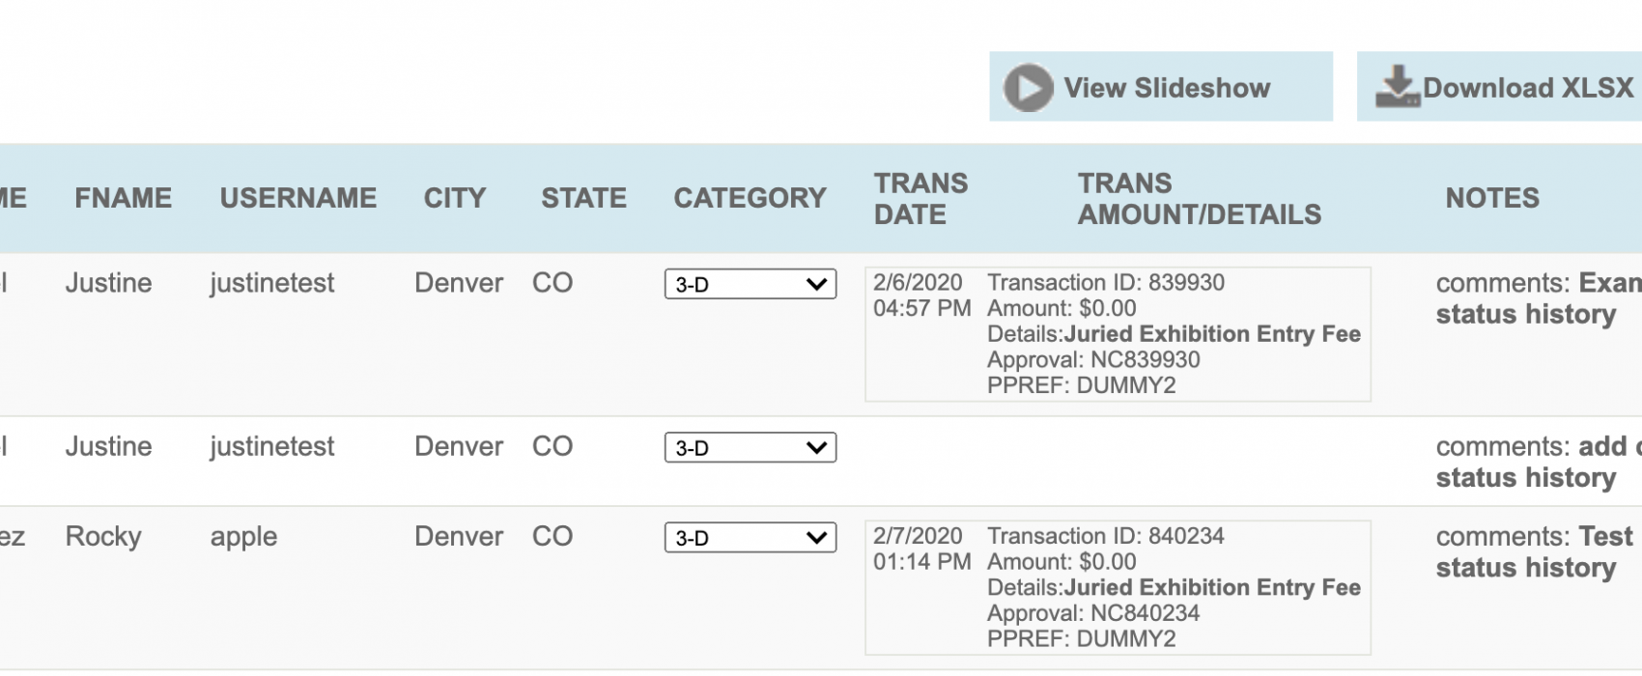Sort by the TRANS DATE column header

coord(920,198)
